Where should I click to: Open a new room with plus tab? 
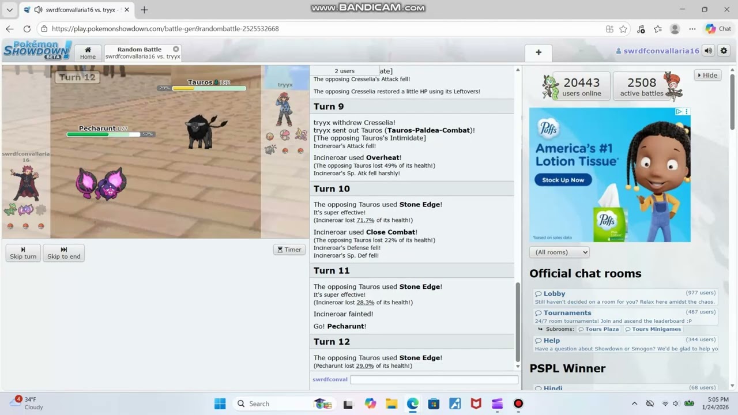[x=539, y=52]
